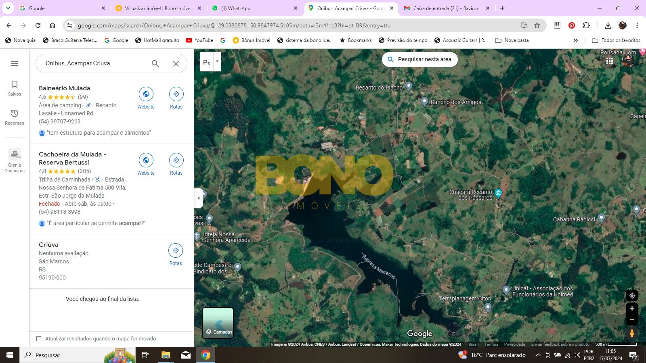646x363 pixels.
Task: Open Salvos saved places
Action: (x=15, y=88)
